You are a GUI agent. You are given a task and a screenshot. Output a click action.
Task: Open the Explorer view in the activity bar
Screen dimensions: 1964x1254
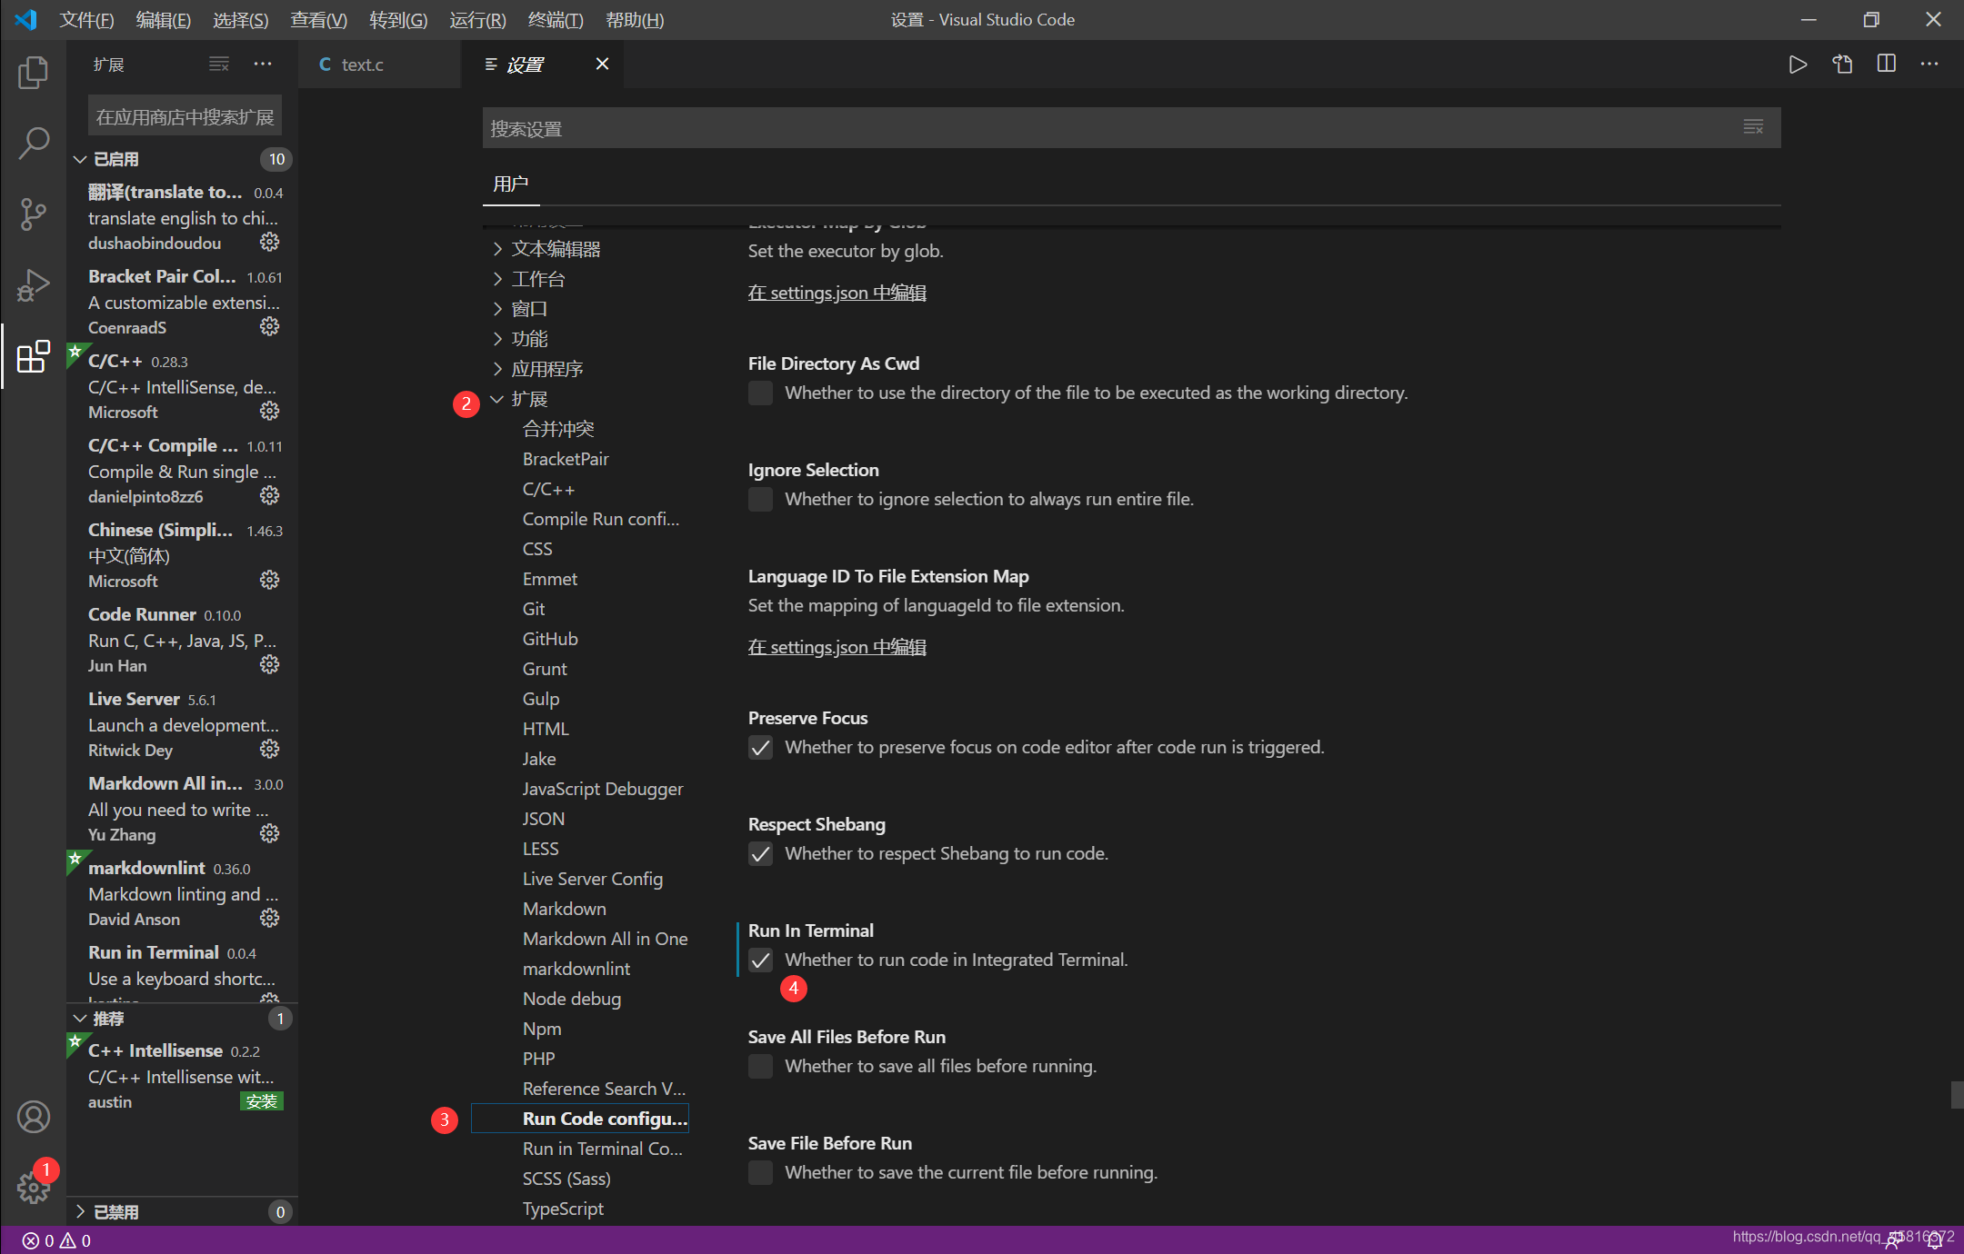point(34,72)
